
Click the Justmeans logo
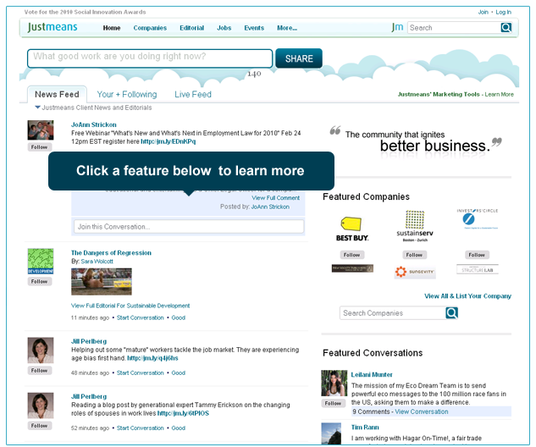click(52, 27)
